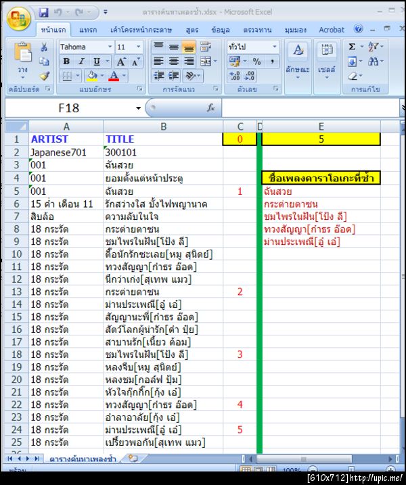The image size is (406, 485).
Task: Click the horizontal scrollbar thumb
Action: (x=304, y=459)
